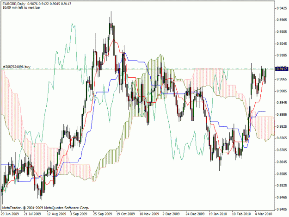289x217 pixels.
Task: Click the 19 Oct 2009 date label
Action: click(x=126, y=214)
